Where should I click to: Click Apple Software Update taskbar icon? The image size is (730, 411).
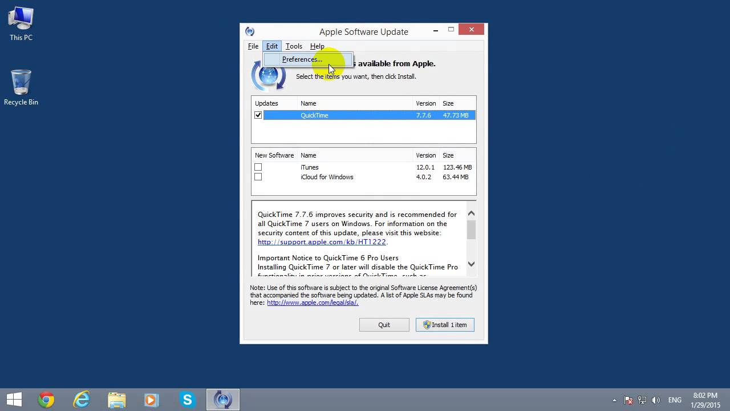click(222, 400)
